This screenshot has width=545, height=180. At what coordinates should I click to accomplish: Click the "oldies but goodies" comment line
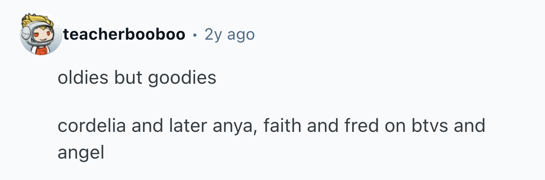pyautogui.click(x=136, y=78)
